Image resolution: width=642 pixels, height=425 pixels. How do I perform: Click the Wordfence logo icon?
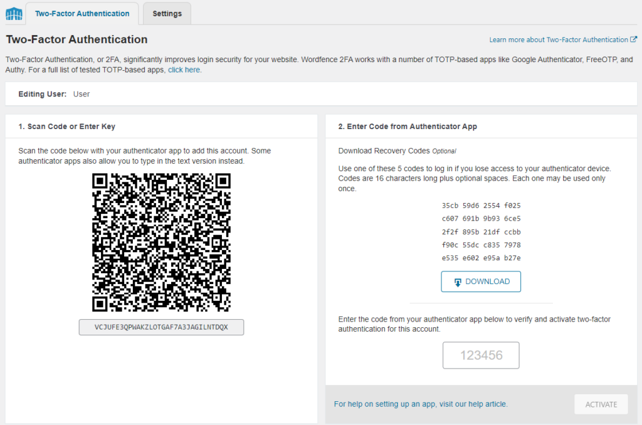click(x=14, y=14)
